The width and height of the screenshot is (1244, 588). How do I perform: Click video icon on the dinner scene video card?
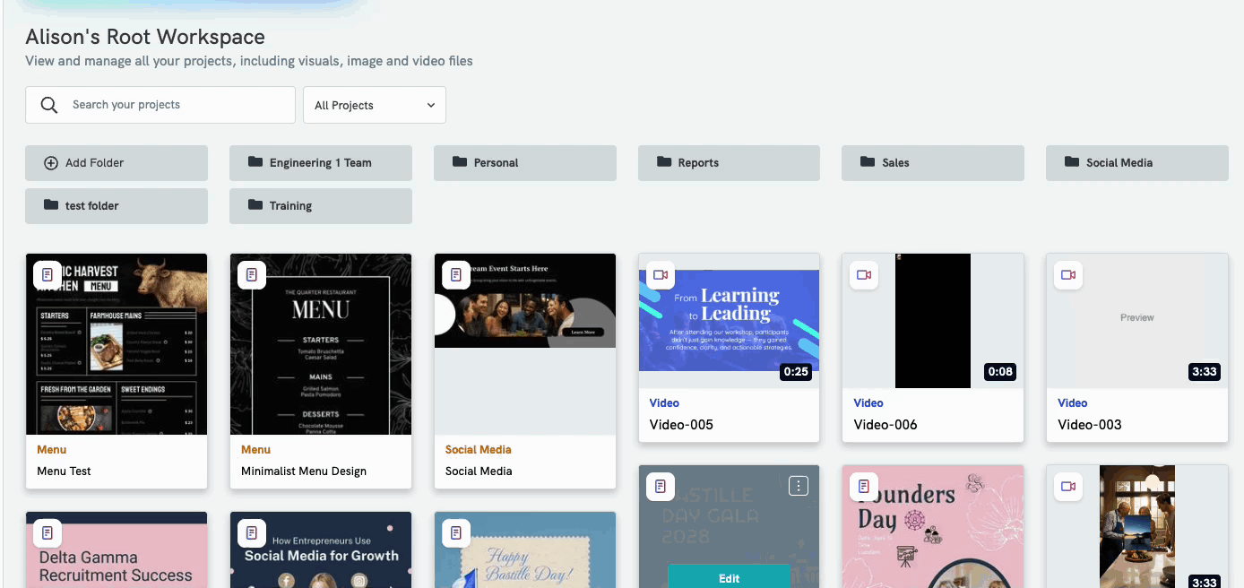(x=1068, y=486)
